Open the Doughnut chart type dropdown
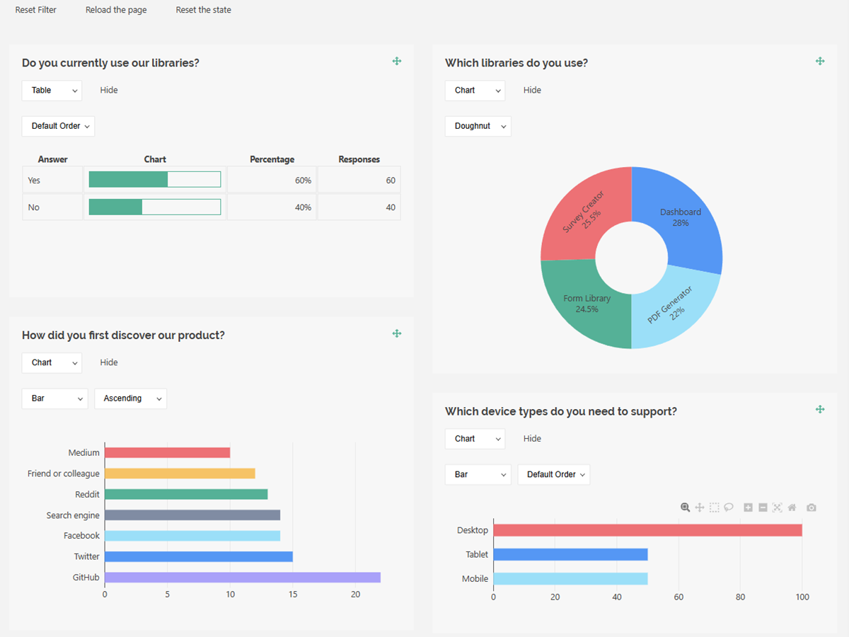Screen dimensions: 849x637 (x=478, y=126)
